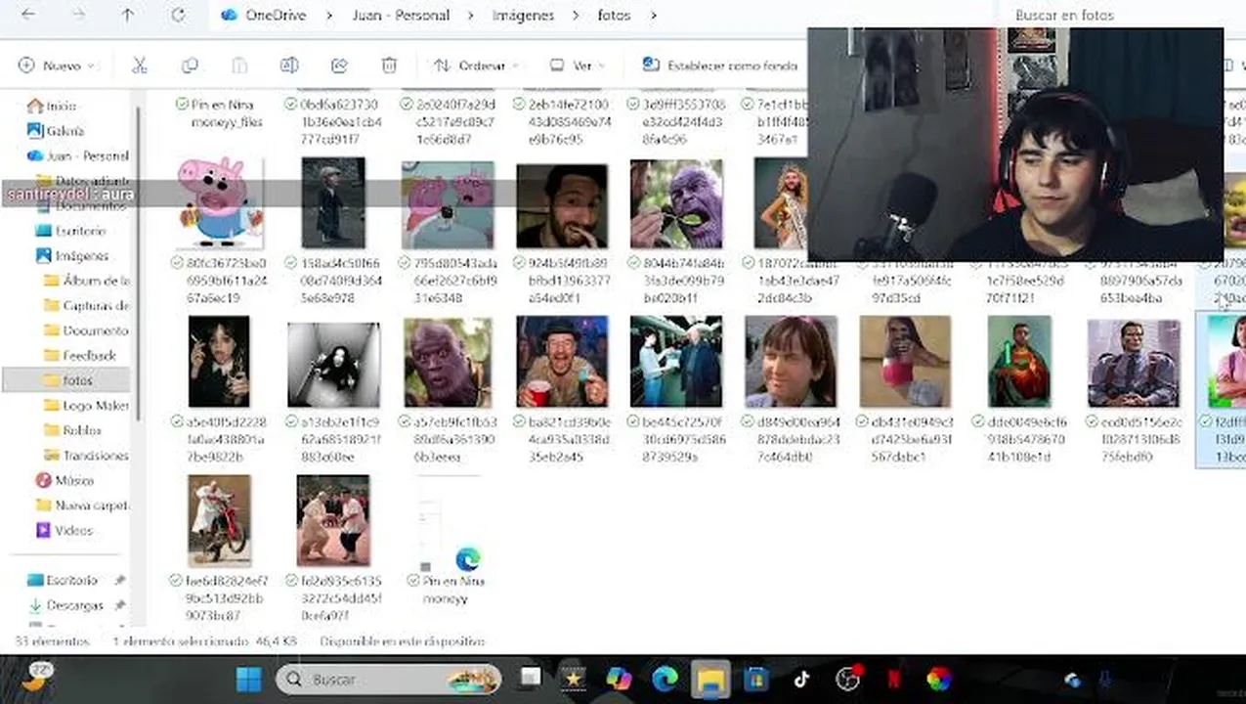Open the Nuevo dropdown button
This screenshot has height=704, width=1246.
coord(57,66)
